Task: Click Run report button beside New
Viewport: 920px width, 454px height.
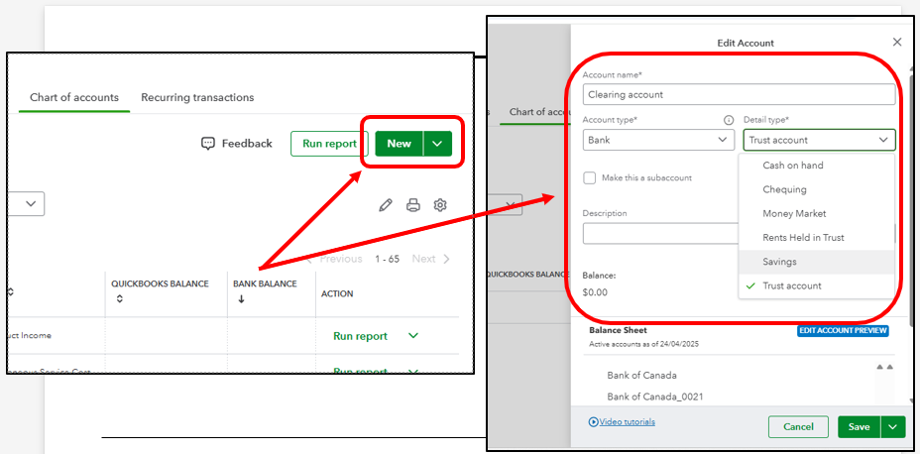Action: point(329,144)
